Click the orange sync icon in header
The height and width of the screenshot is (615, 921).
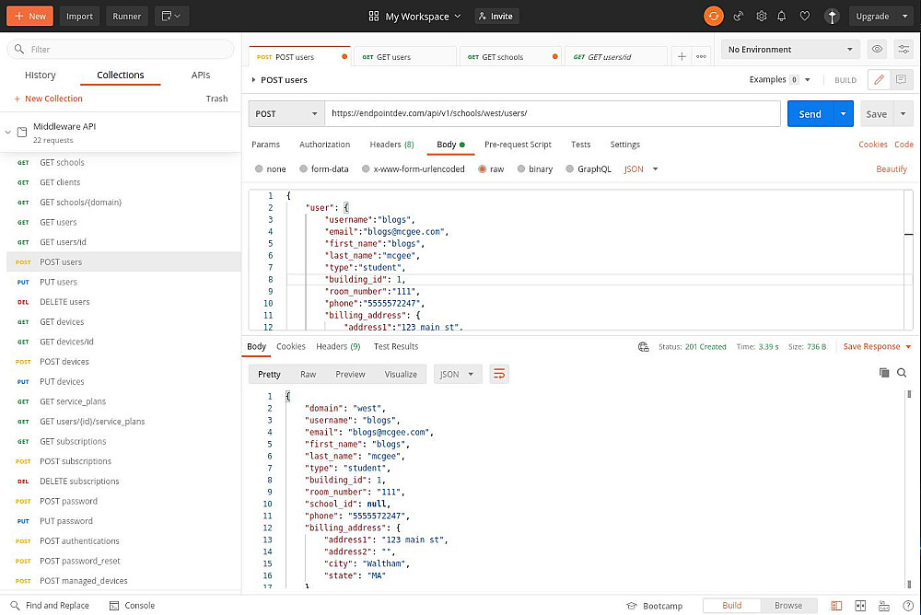coord(714,17)
